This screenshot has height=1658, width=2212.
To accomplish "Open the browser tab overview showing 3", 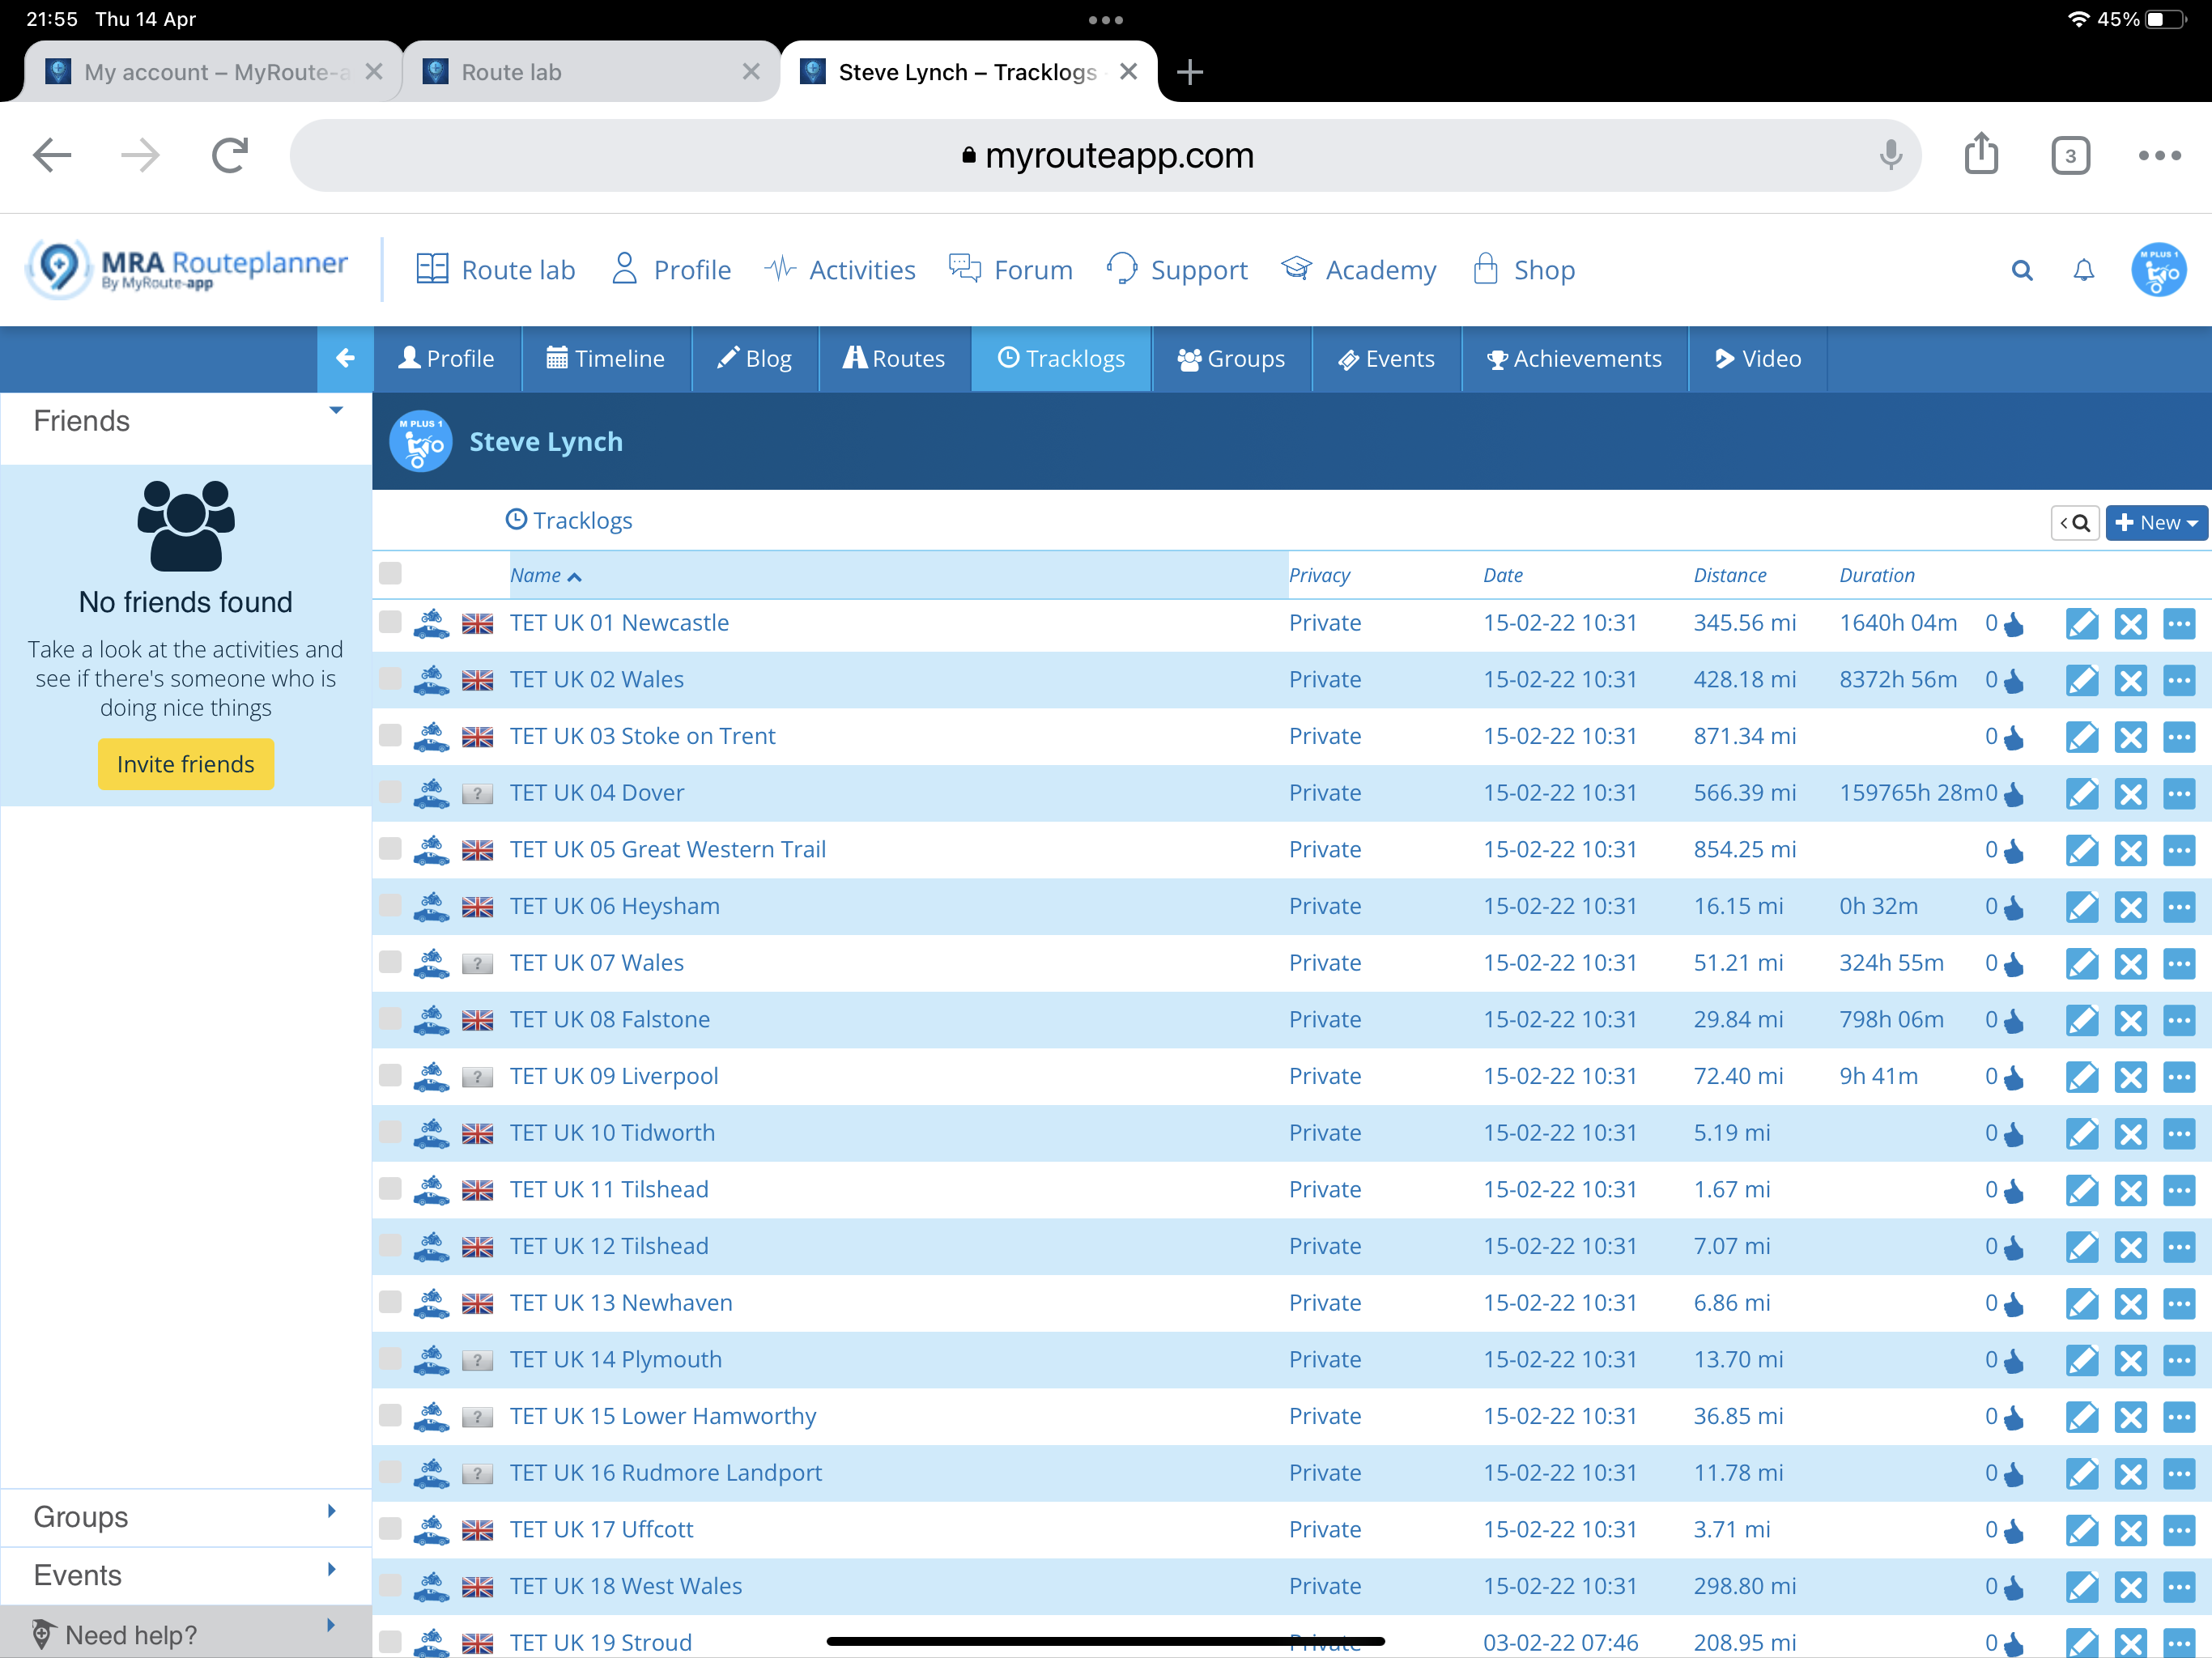I will [2070, 156].
